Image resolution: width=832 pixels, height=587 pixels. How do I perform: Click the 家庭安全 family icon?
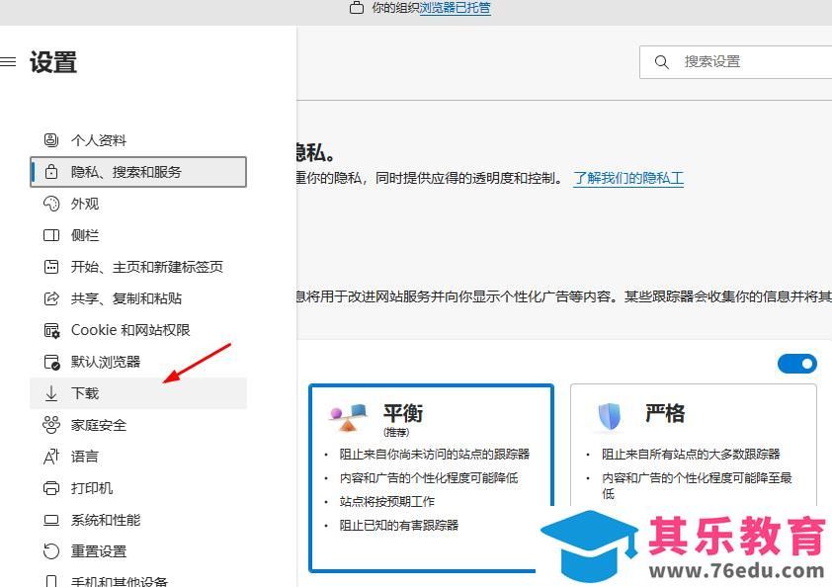point(51,425)
